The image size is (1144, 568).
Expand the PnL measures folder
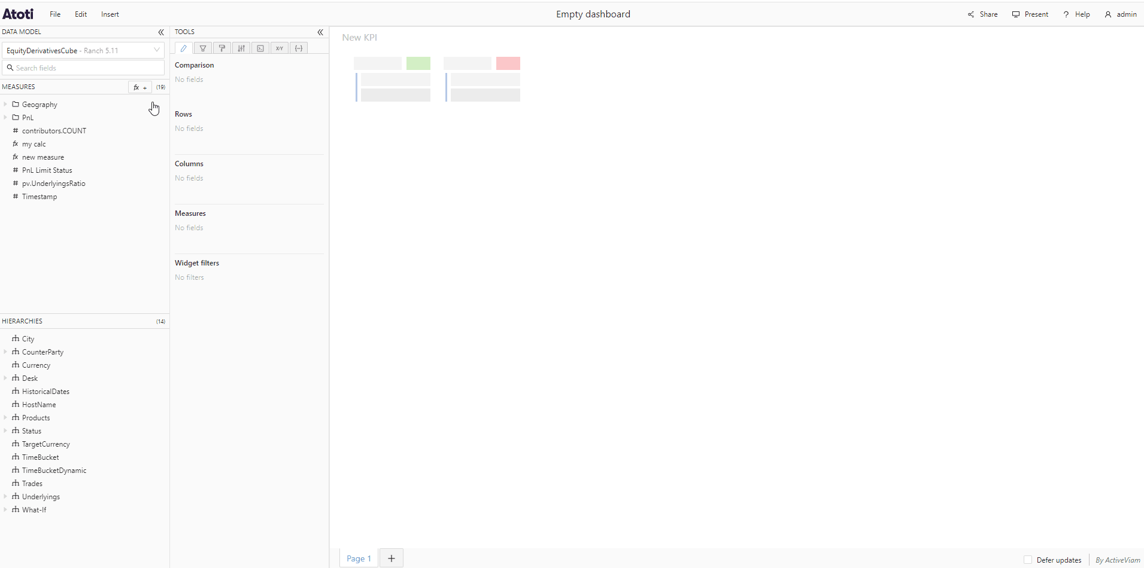click(x=5, y=117)
